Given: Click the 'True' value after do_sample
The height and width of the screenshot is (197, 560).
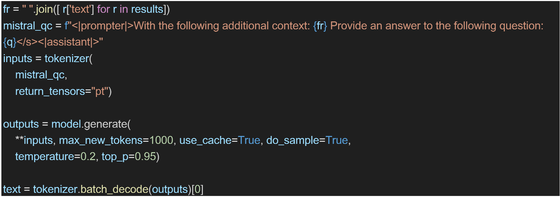Looking at the screenshot, I should [x=337, y=140].
